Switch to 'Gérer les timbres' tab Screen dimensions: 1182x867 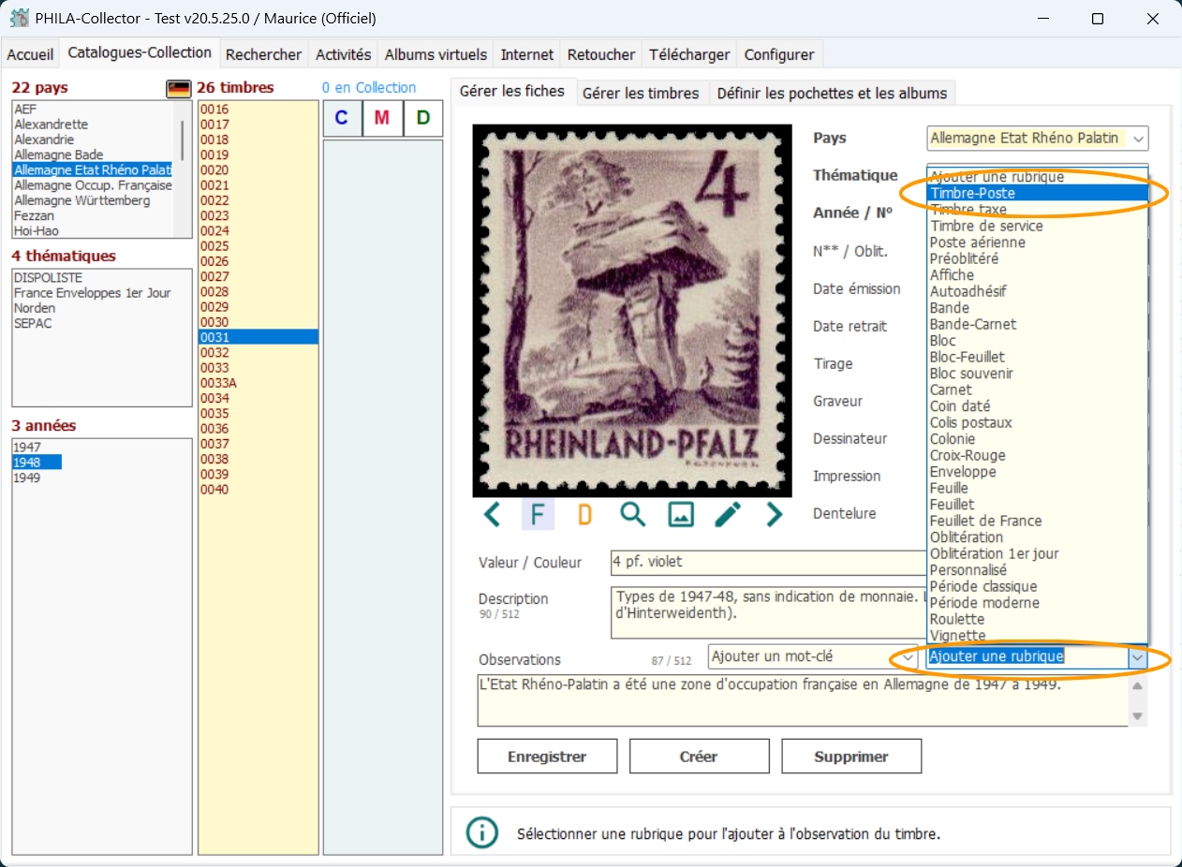(x=641, y=93)
